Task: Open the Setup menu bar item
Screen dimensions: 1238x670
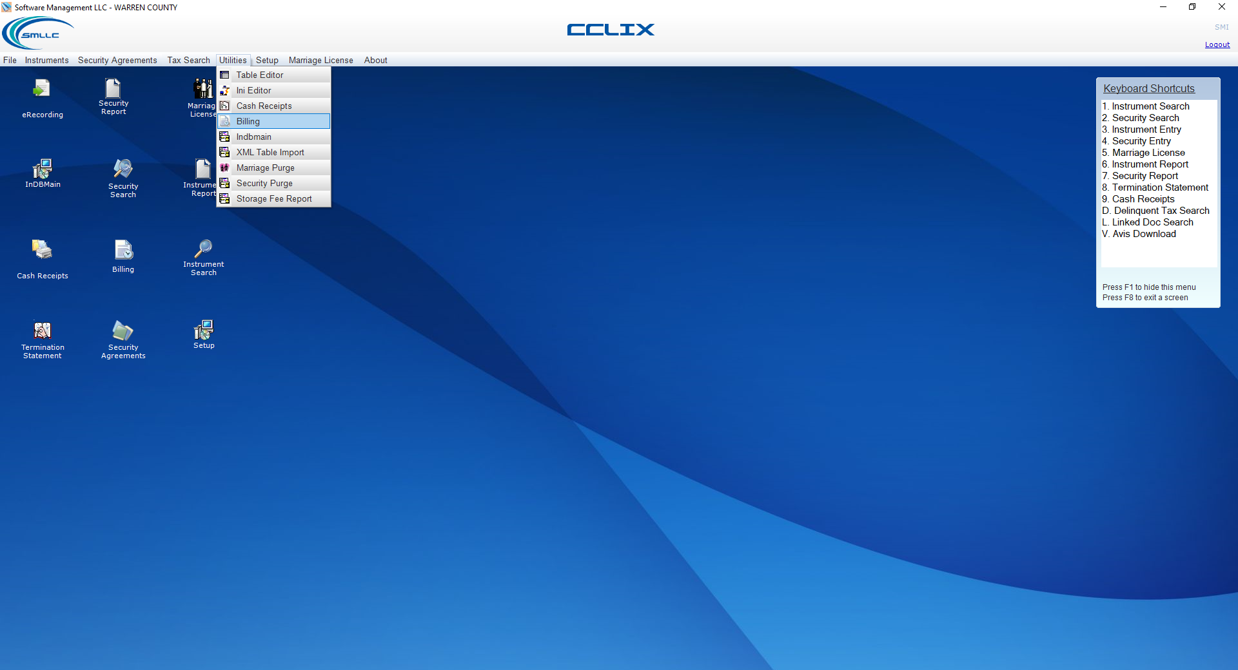Action: coord(267,60)
